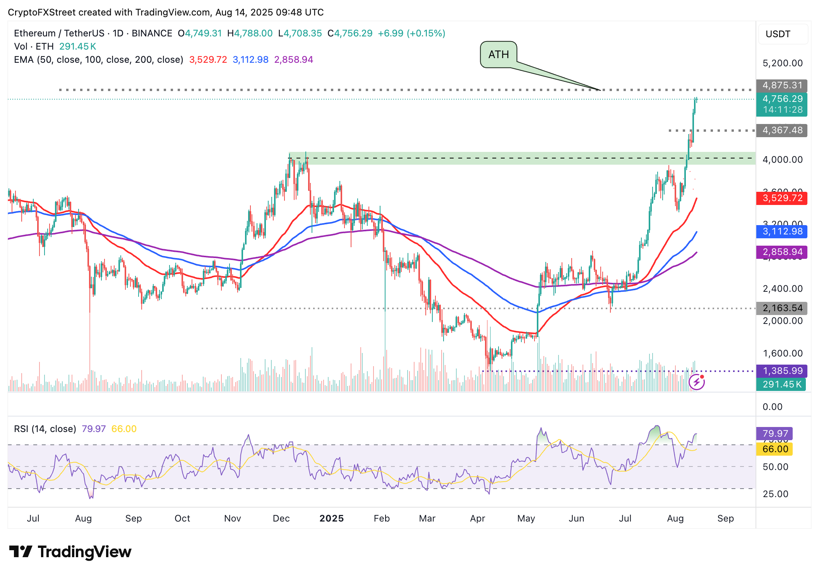This screenshot has width=819, height=575.
Task: Click the yellow 66.00 RSI axis label
Action: [x=774, y=449]
